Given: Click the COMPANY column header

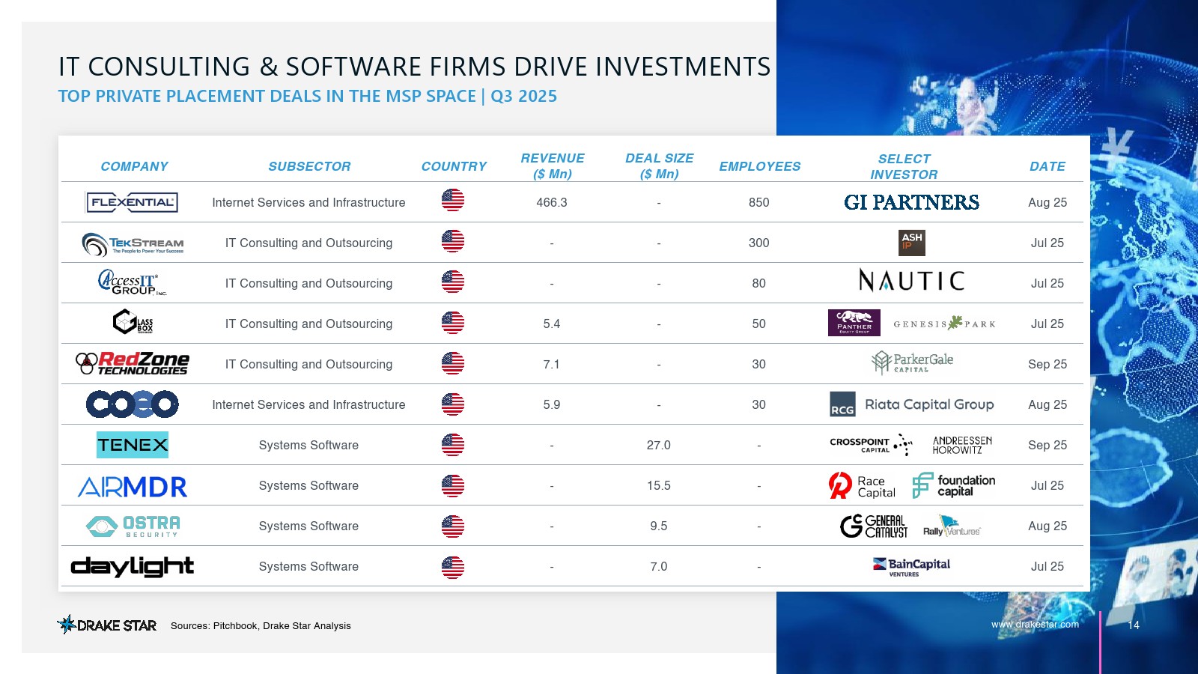Looking at the screenshot, I should (x=135, y=166).
